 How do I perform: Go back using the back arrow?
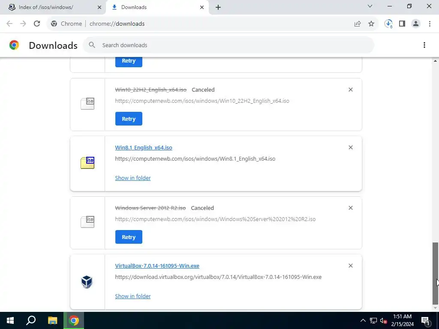point(9,24)
